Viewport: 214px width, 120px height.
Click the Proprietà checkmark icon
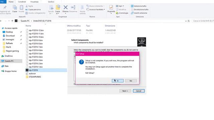click(111, 7)
